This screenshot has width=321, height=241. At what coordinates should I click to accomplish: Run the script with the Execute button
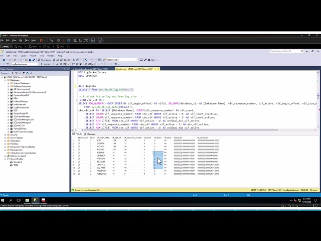pos(46,64)
